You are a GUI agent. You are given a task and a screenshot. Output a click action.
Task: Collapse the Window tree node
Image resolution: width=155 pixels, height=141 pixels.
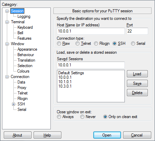tap(7, 44)
